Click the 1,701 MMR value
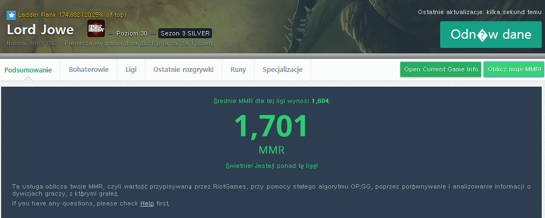The height and width of the screenshot is (218, 545). tap(271, 126)
